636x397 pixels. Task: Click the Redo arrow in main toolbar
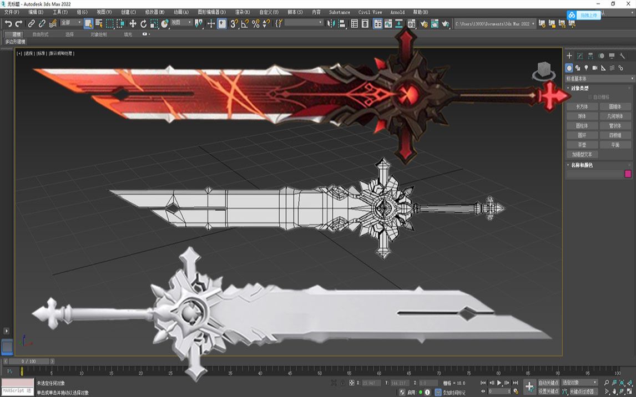tap(19, 23)
